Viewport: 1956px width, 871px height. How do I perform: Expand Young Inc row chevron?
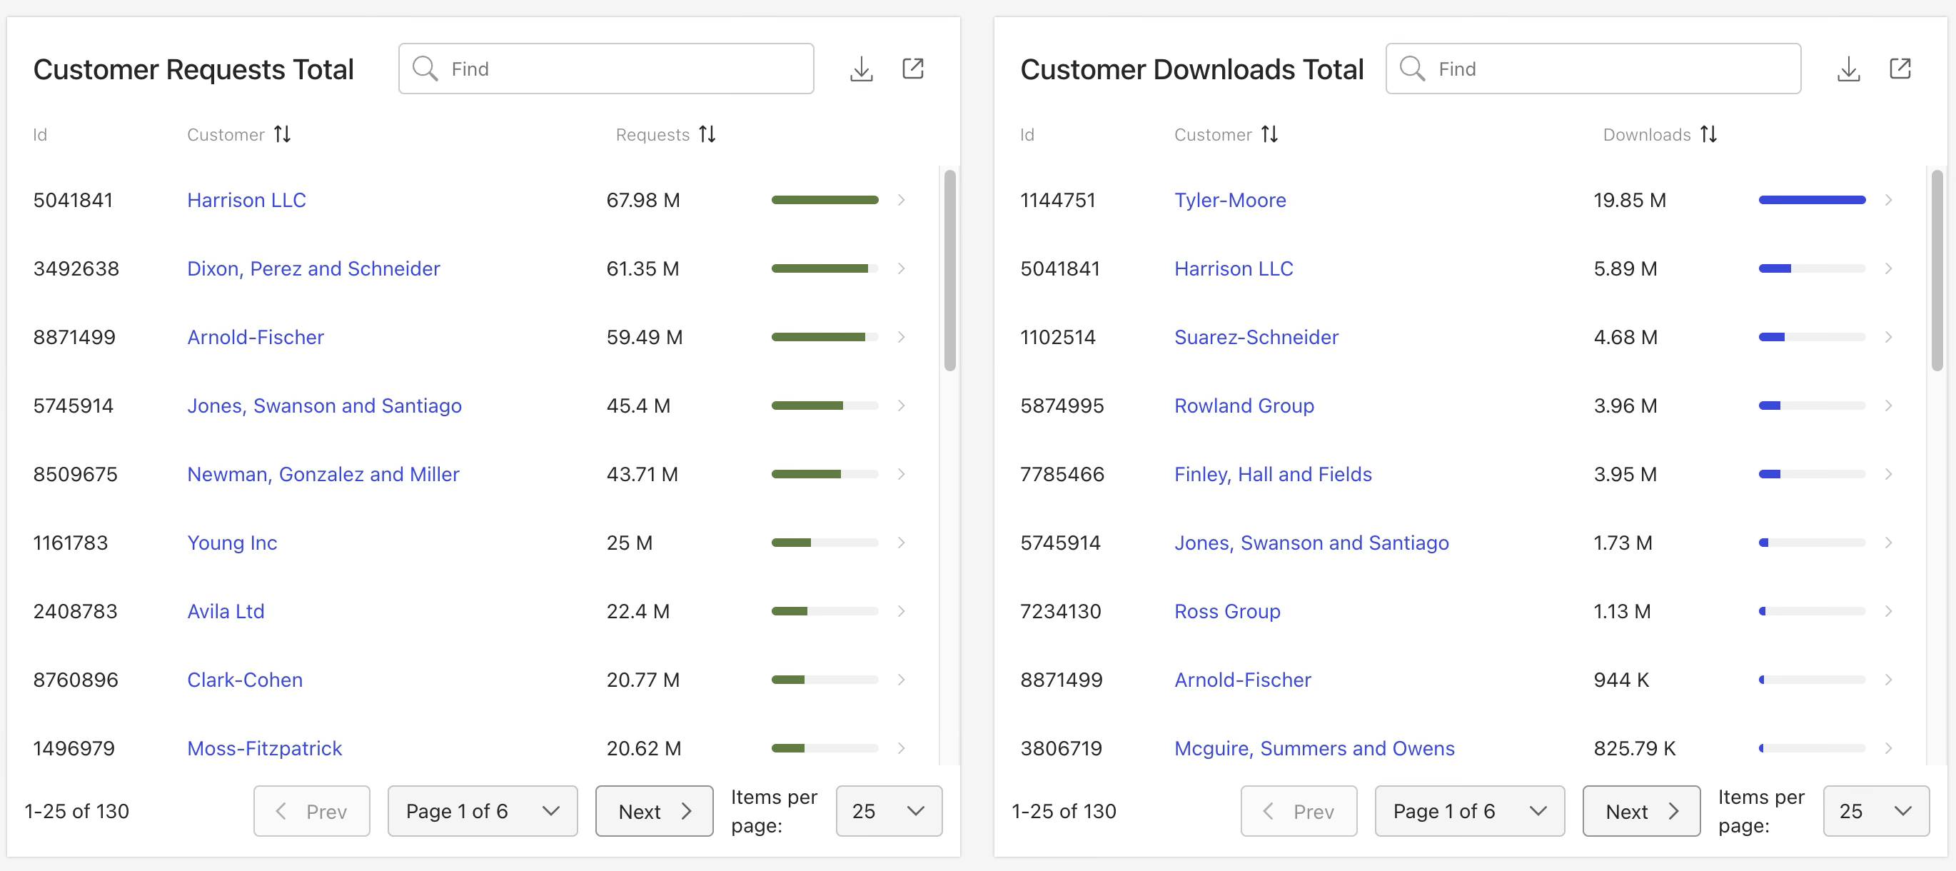pyautogui.click(x=902, y=543)
